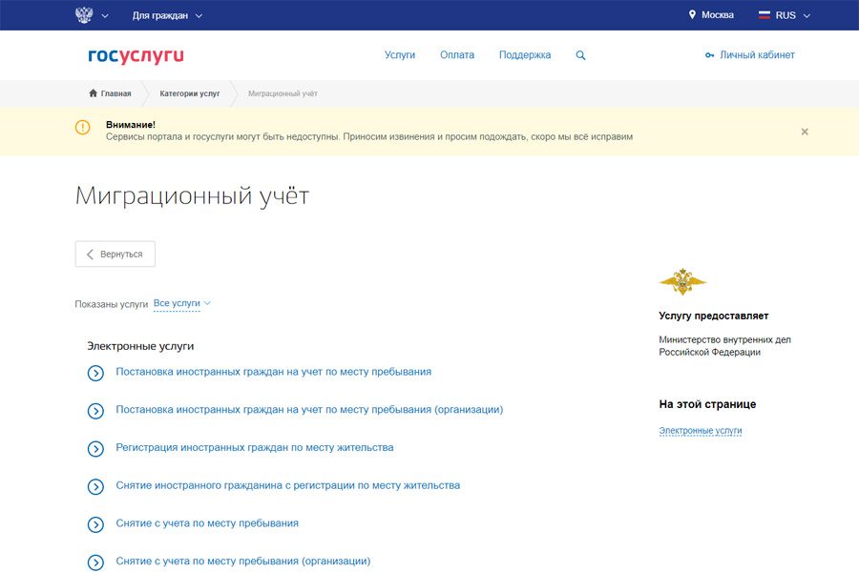Click the Вернуться back button
This screenshot has height=572, width=859.
pyautogui.click(x=115, y=254)
